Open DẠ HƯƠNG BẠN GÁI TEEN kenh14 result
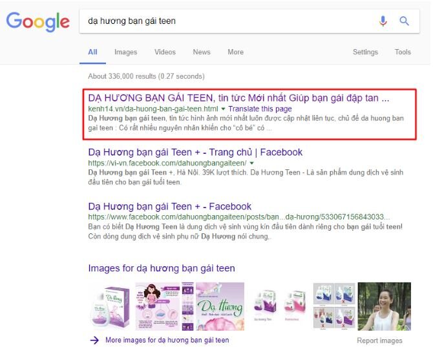 [238, 98]
